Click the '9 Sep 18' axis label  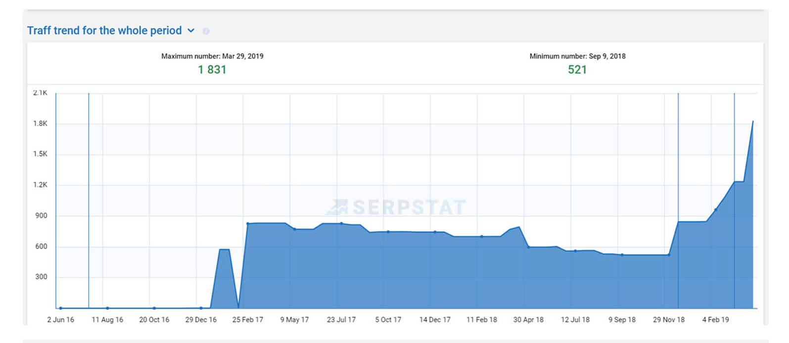pyautogui.click(x=622, y=320)
